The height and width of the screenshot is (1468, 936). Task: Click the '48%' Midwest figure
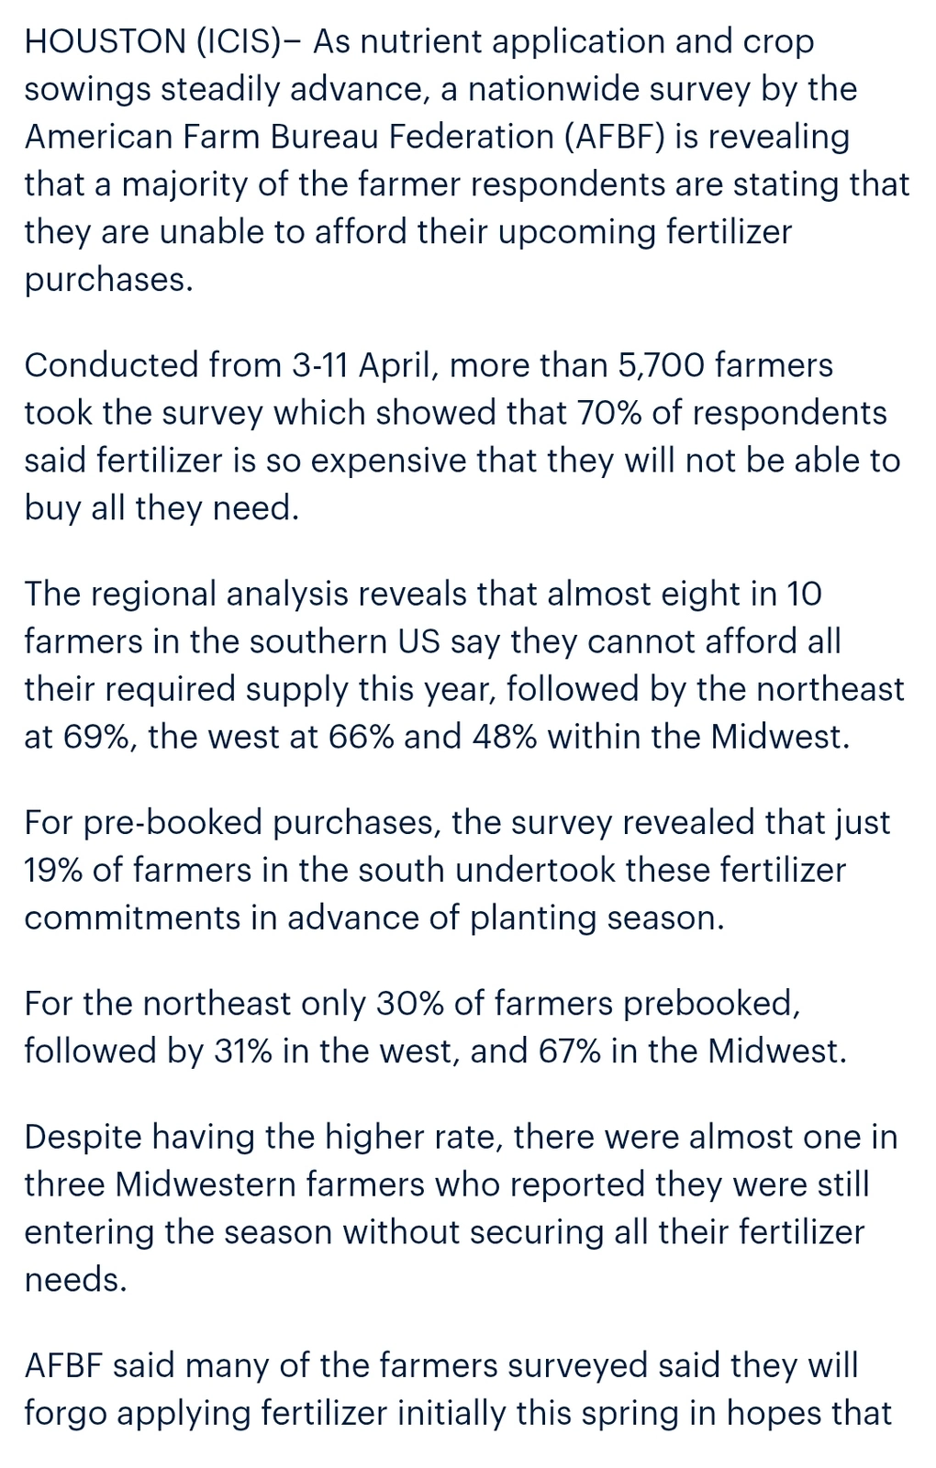(503, 737)
